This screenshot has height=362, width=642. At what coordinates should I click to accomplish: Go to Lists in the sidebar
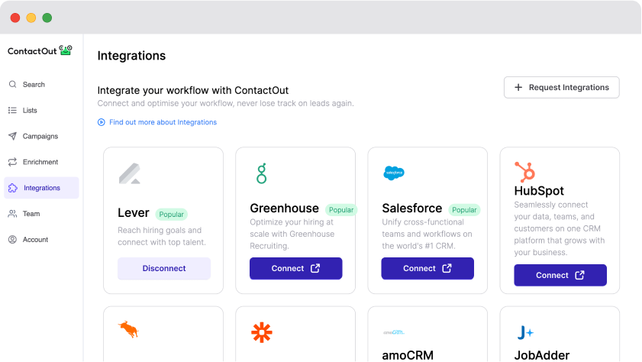(30, 111)
